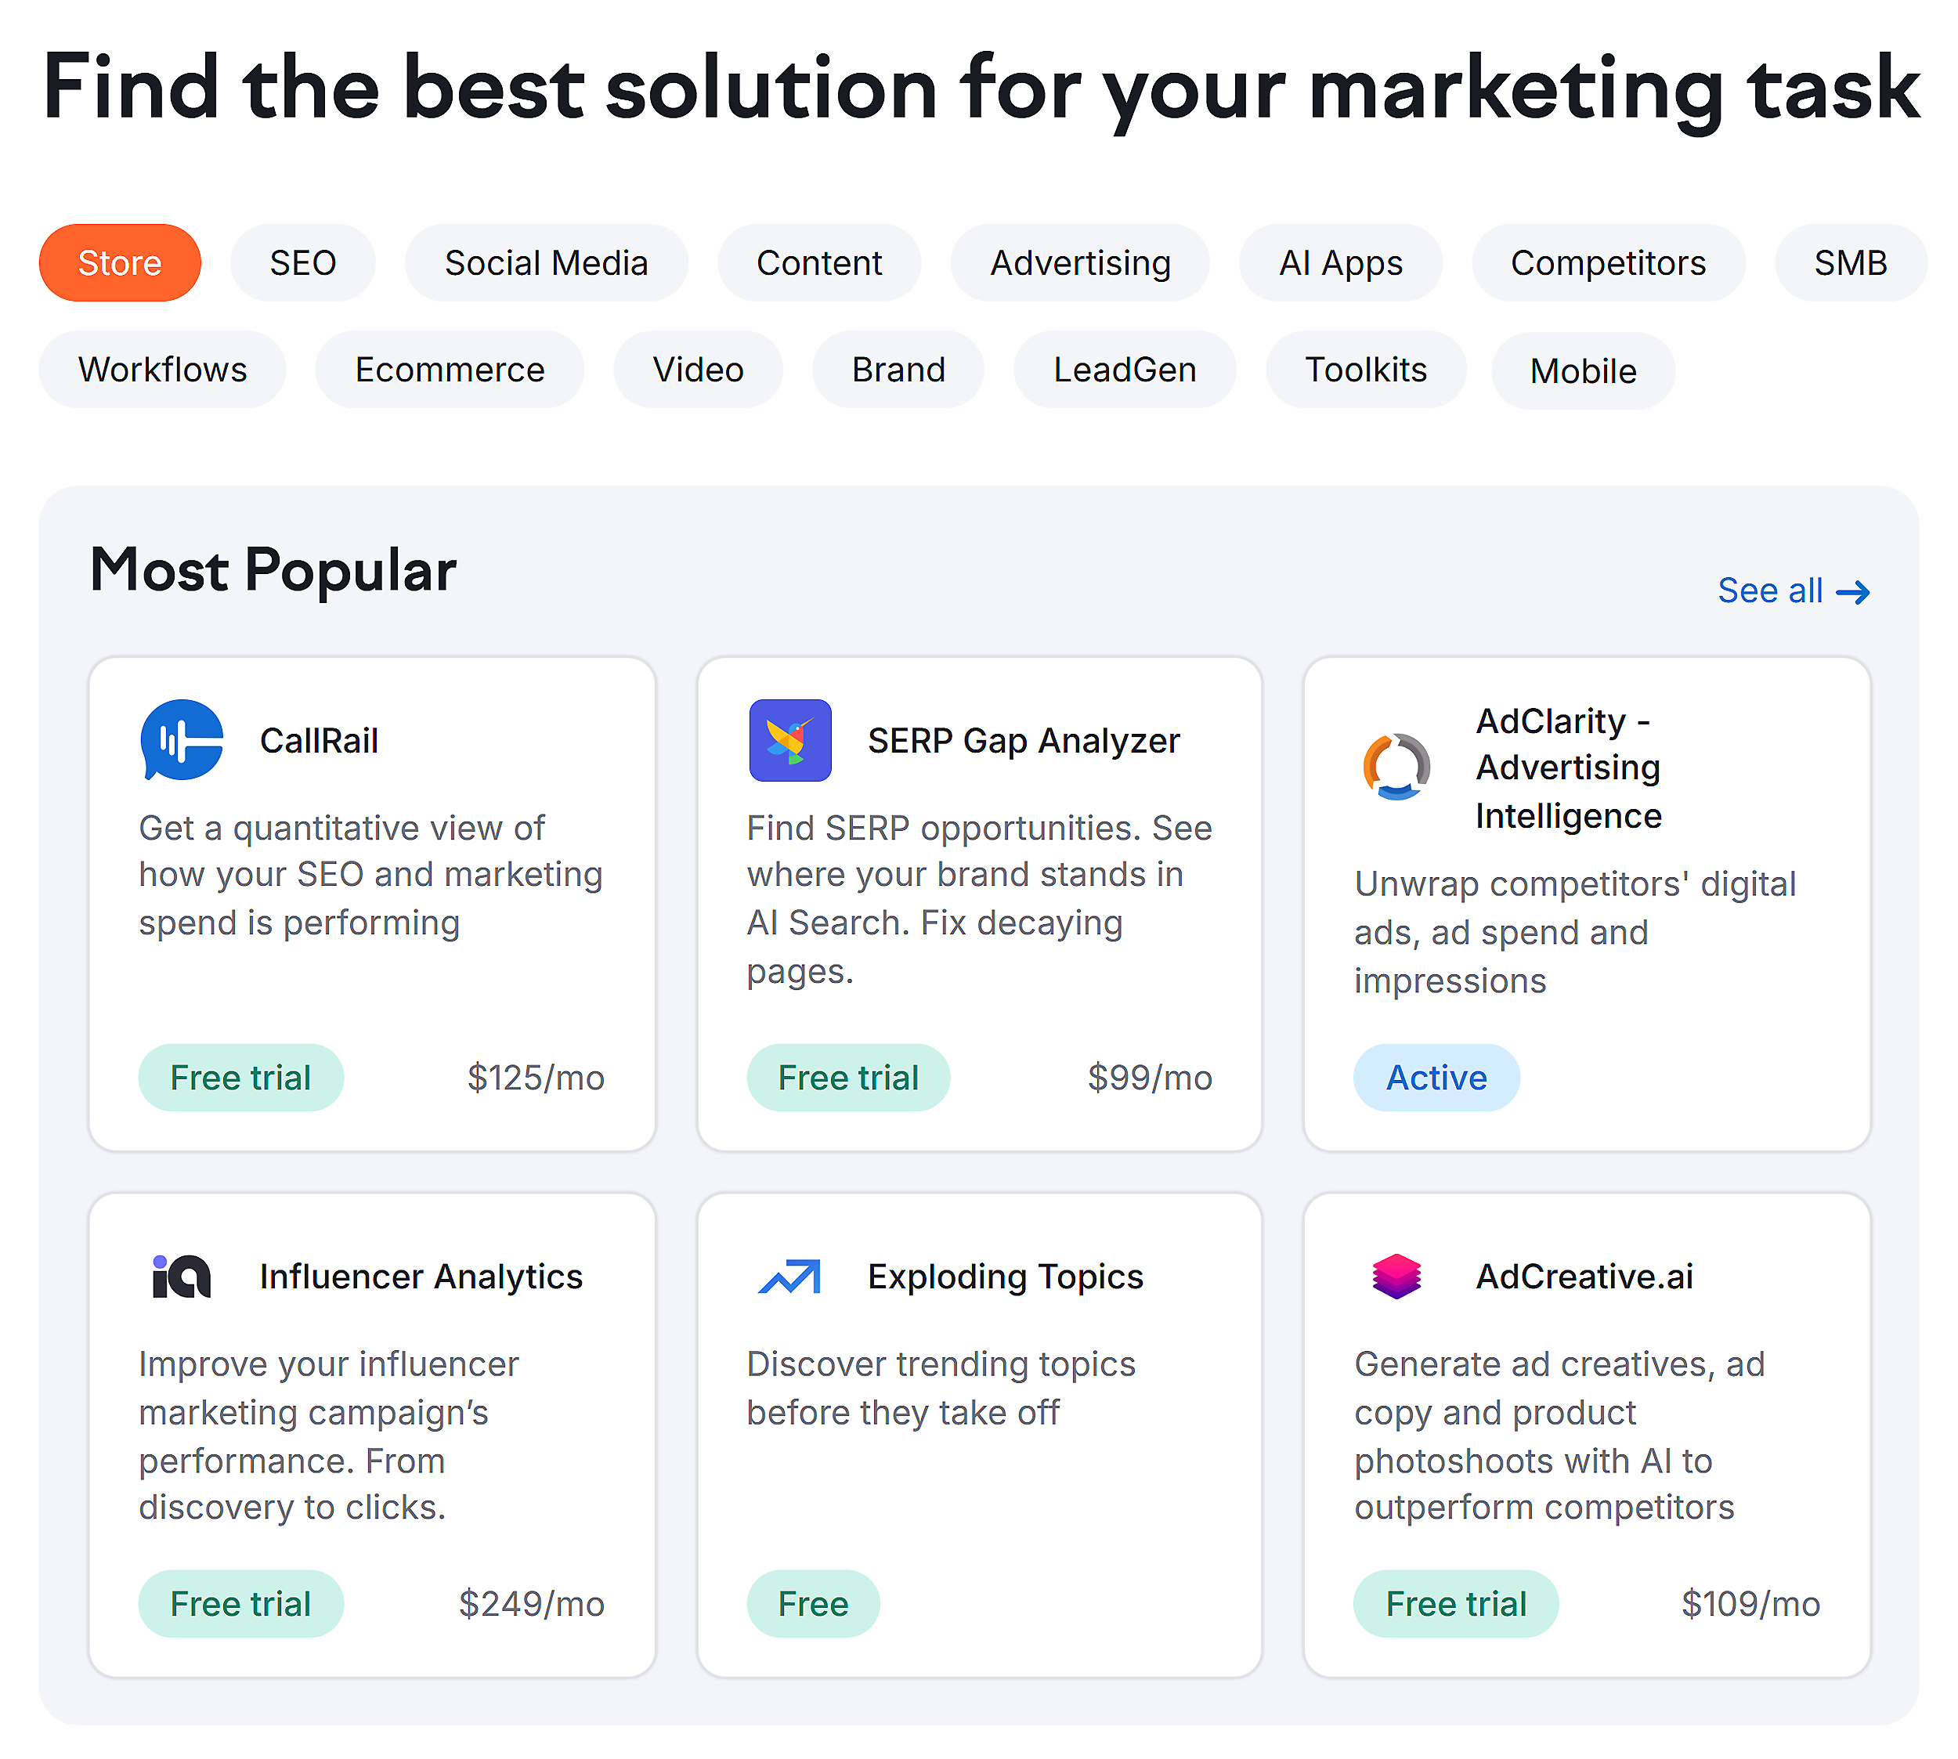Switch to the SEO category

pos(302,262)
